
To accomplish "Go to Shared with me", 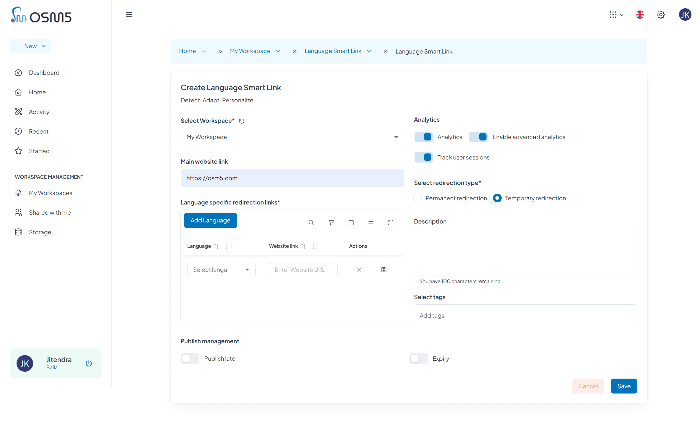I will coord(50,212).
